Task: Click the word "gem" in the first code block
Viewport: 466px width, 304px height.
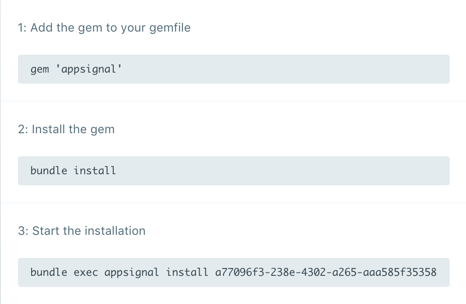Action: tap(40, 69)
